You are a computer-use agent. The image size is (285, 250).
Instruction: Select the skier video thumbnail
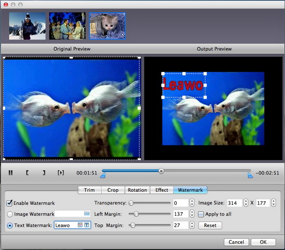[27, 26]
